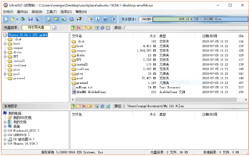This screenshot has width=249, height=156.
Task: Open the dropdown arrow beside Open icon
Action: (17, 19)
